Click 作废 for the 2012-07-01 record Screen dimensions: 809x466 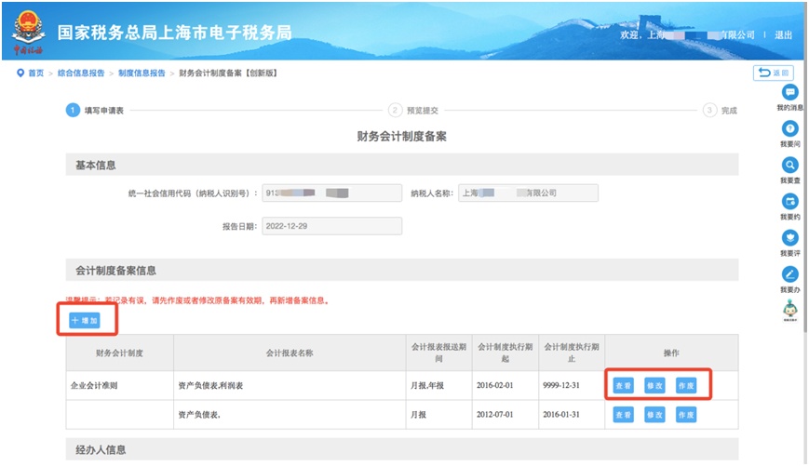[686, 415]
